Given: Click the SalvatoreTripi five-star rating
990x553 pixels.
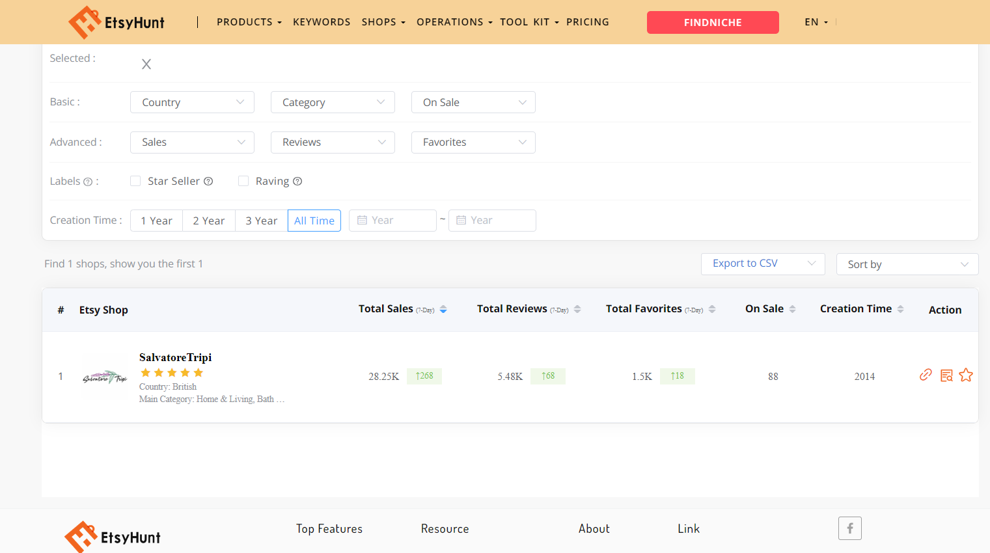Looking at the screenshot, I should tap(172, 373).
